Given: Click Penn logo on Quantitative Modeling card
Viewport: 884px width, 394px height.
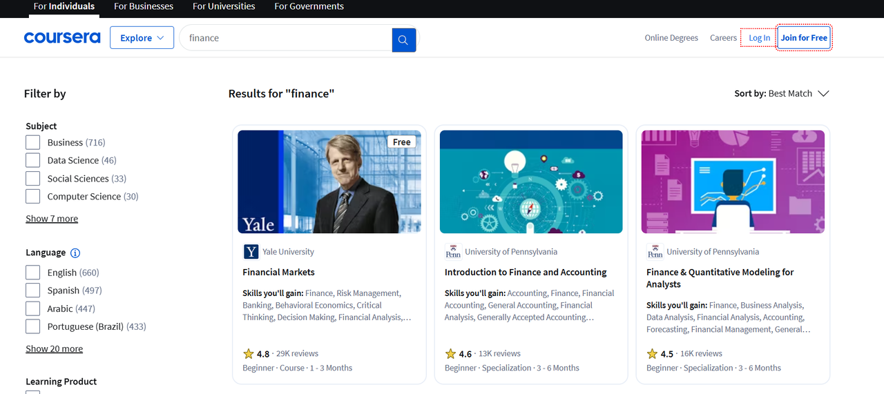Looking at the screenshot, I should coord(654,252).
